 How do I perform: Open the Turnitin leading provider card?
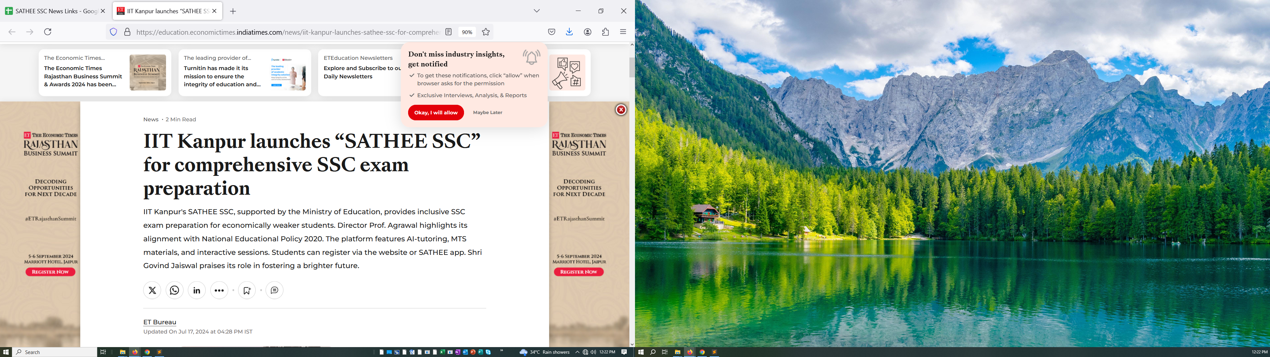click(244, 72)
